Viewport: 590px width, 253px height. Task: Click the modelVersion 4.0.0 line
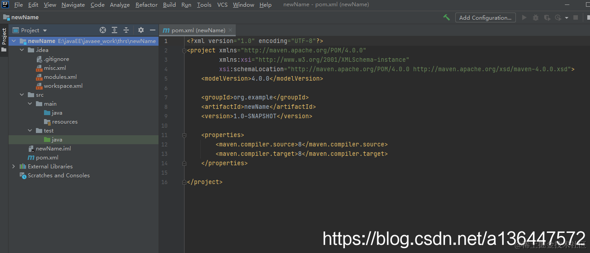(x=262, y=78)
